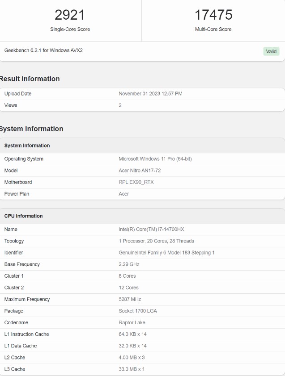Click the Upload Date label
Image resolution: width=285 pixels, height=376 pixels.
(18, 94)
